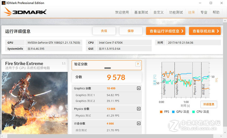This screenshot has height=138, width=227.
Task: Open the 欢迎使用 tab
Action: pos(122,12)
